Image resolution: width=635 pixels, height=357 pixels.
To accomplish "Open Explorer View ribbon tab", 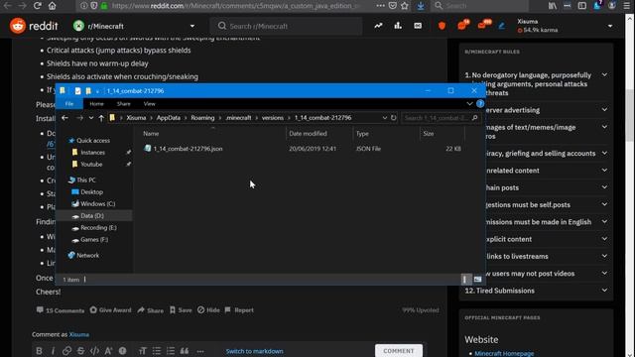I will pyautogui.click(x=150, y=104).
